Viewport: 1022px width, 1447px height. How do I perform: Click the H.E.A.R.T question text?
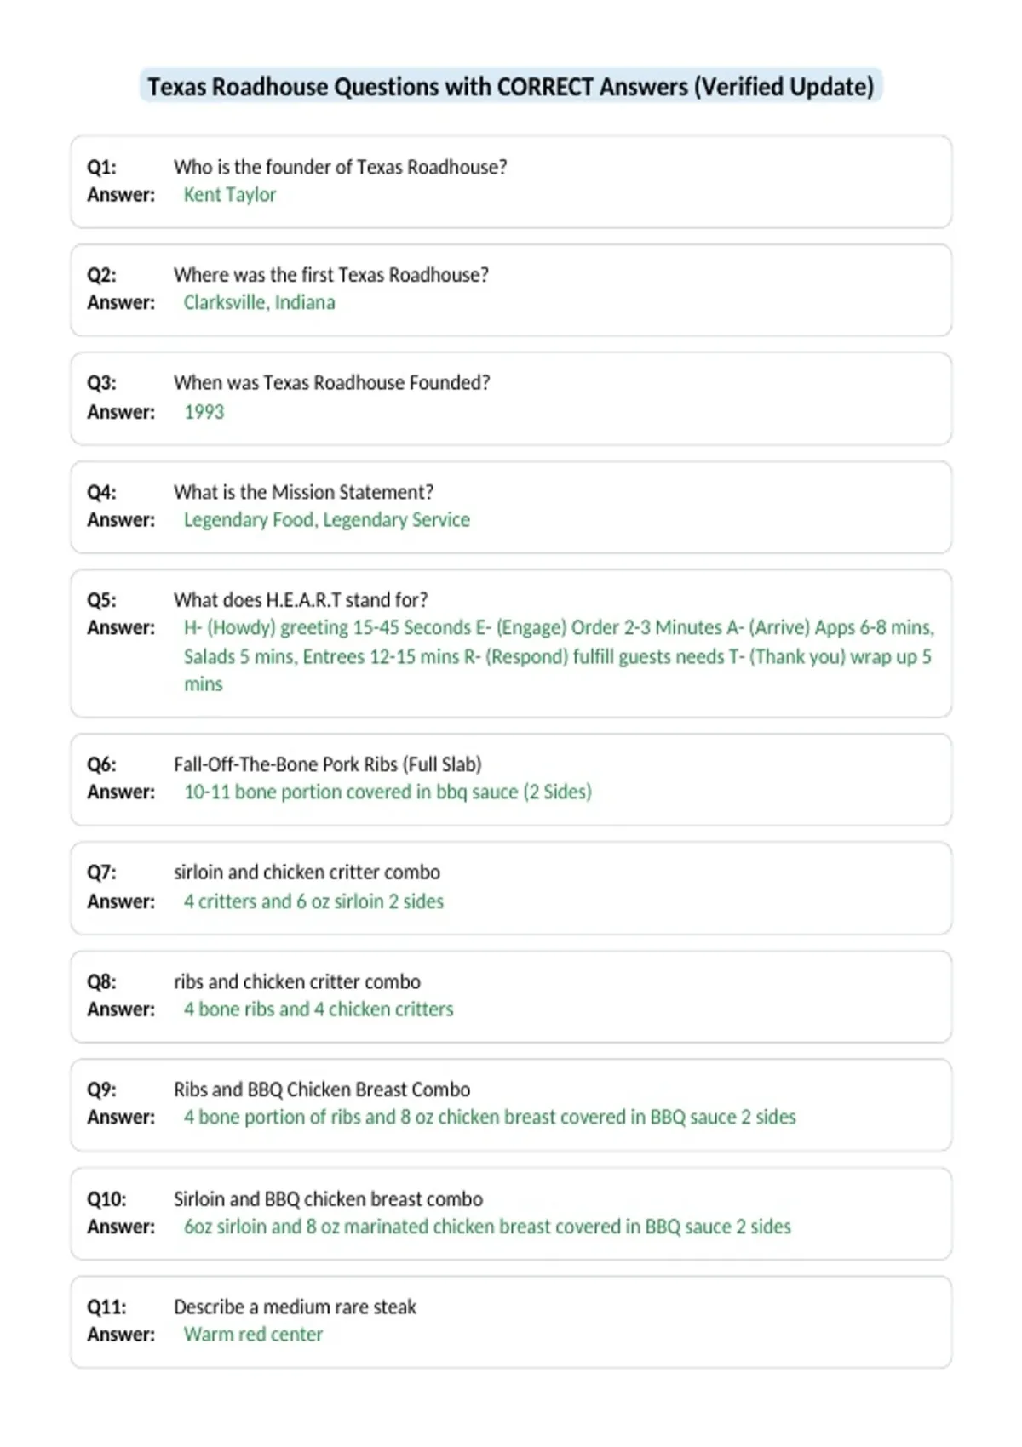pos(301,600)
